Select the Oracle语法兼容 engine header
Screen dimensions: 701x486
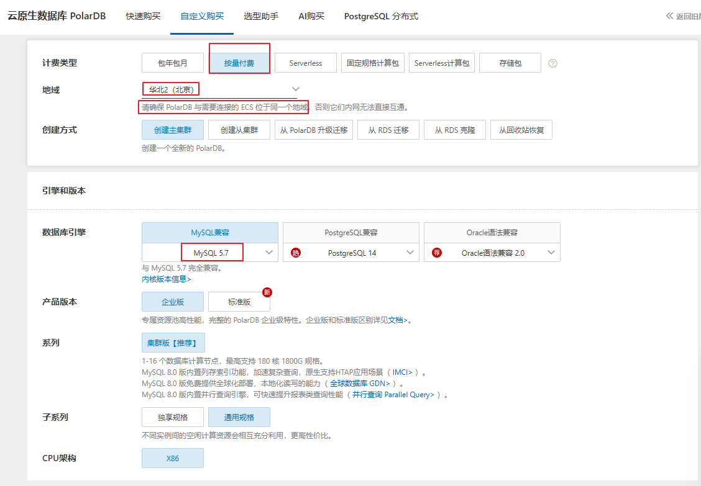point(492,233)
